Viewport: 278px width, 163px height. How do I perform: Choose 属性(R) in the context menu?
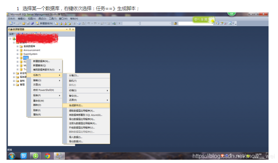(44, 115)
